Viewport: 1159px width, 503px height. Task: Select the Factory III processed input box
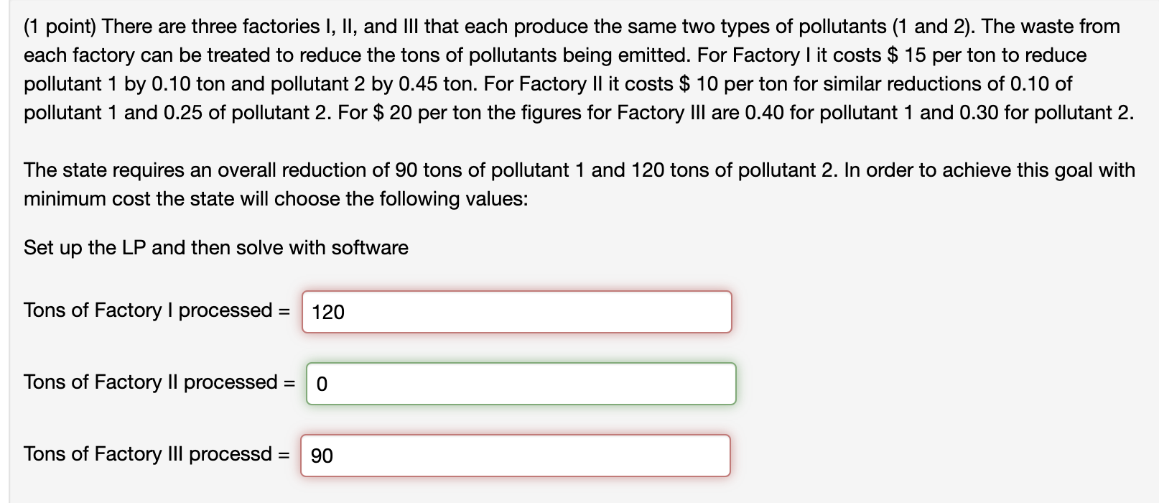click(x=516, y=456)
